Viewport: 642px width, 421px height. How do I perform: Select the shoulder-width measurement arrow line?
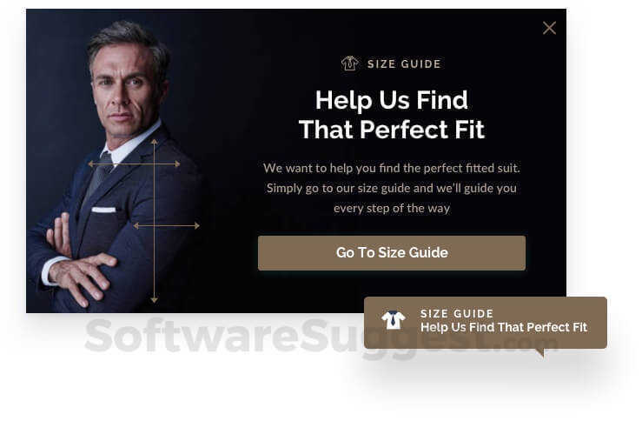pos(135,164)
